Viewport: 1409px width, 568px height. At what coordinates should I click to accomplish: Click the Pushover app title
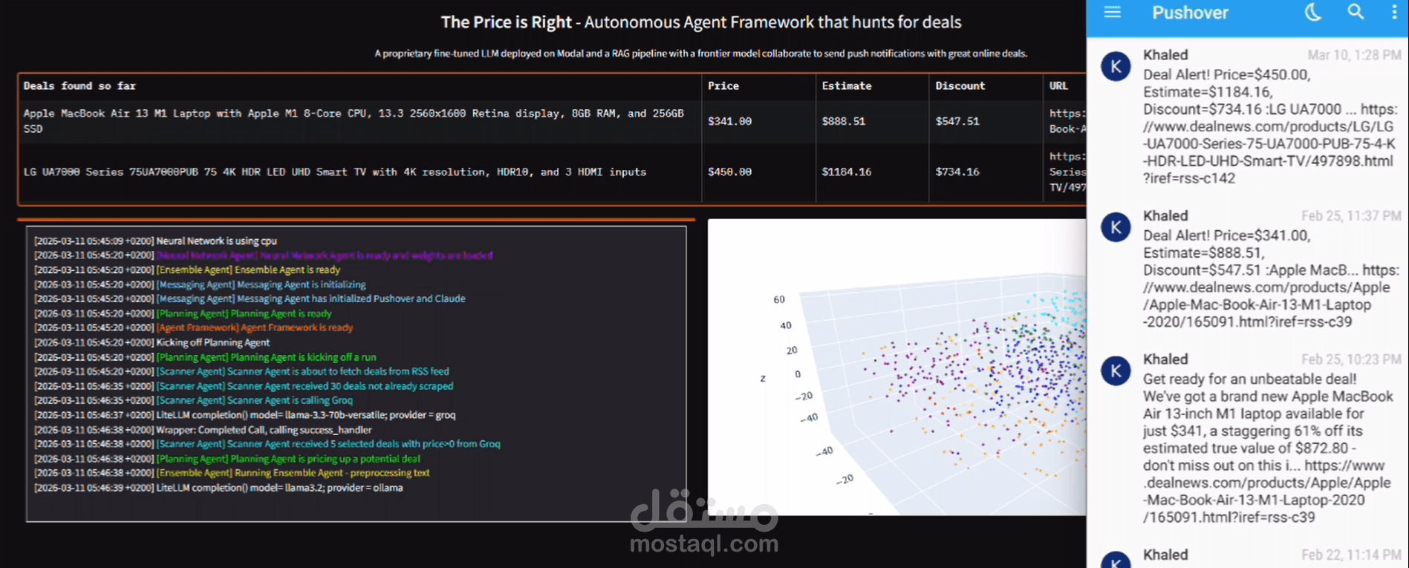pos(1190,13)
